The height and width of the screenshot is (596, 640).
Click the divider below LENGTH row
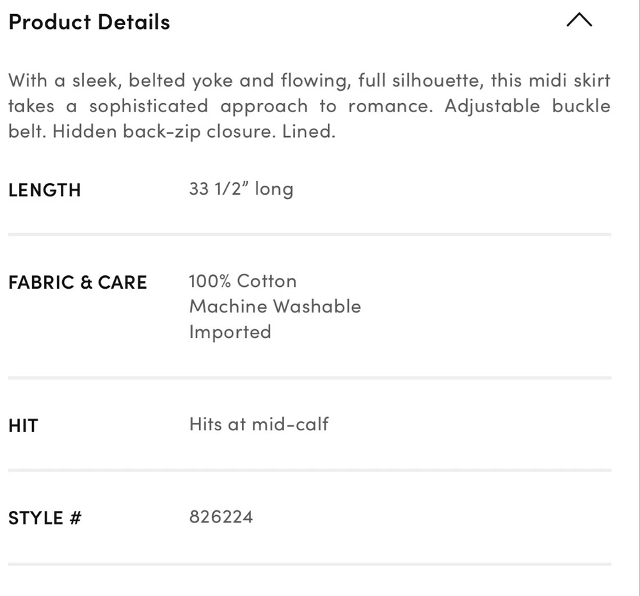(309, 235)
